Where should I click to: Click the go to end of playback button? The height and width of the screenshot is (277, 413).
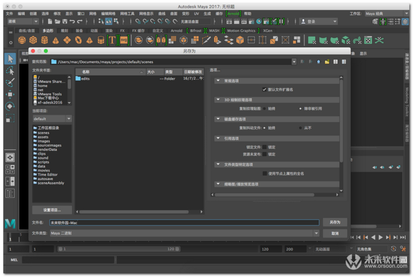click(403, 238)
